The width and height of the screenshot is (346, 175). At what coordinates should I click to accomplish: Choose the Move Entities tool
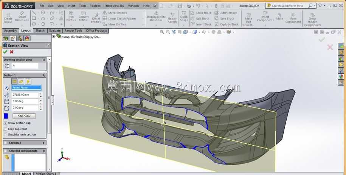click(x=114, y=24)
